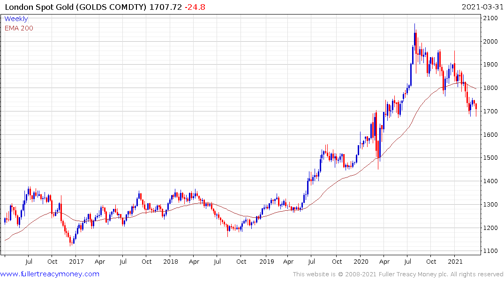Click the 2021 time axis label
Viewport: 504px width, 281px height.
click(x=455, y=261)
